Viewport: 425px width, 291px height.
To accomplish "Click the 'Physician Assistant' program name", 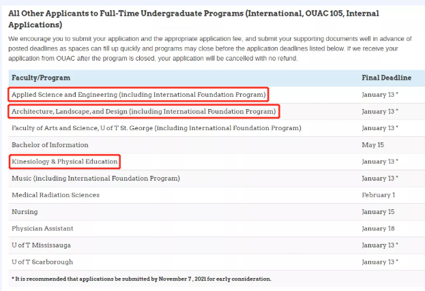I will click(x=42, y=228).
